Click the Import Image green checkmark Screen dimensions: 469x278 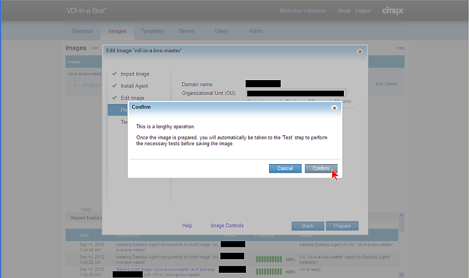coord(114,73)
